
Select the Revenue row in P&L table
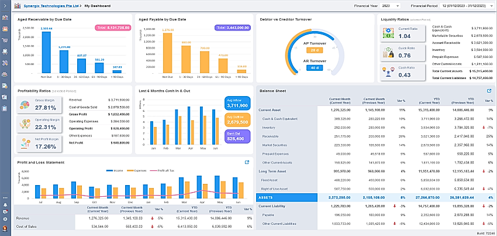pos(133,218)
